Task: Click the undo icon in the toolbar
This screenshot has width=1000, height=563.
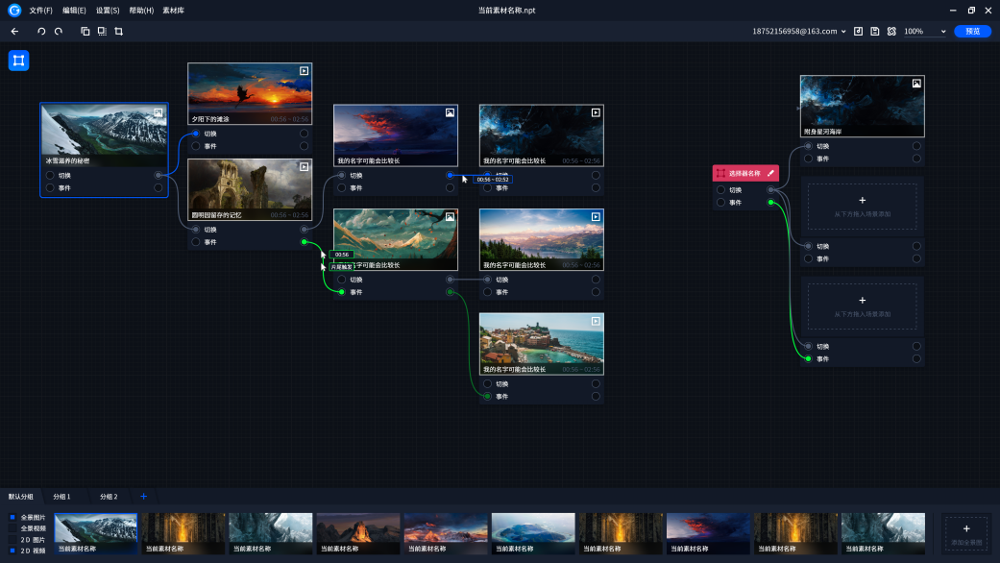Action: click(x=40, y=31)
